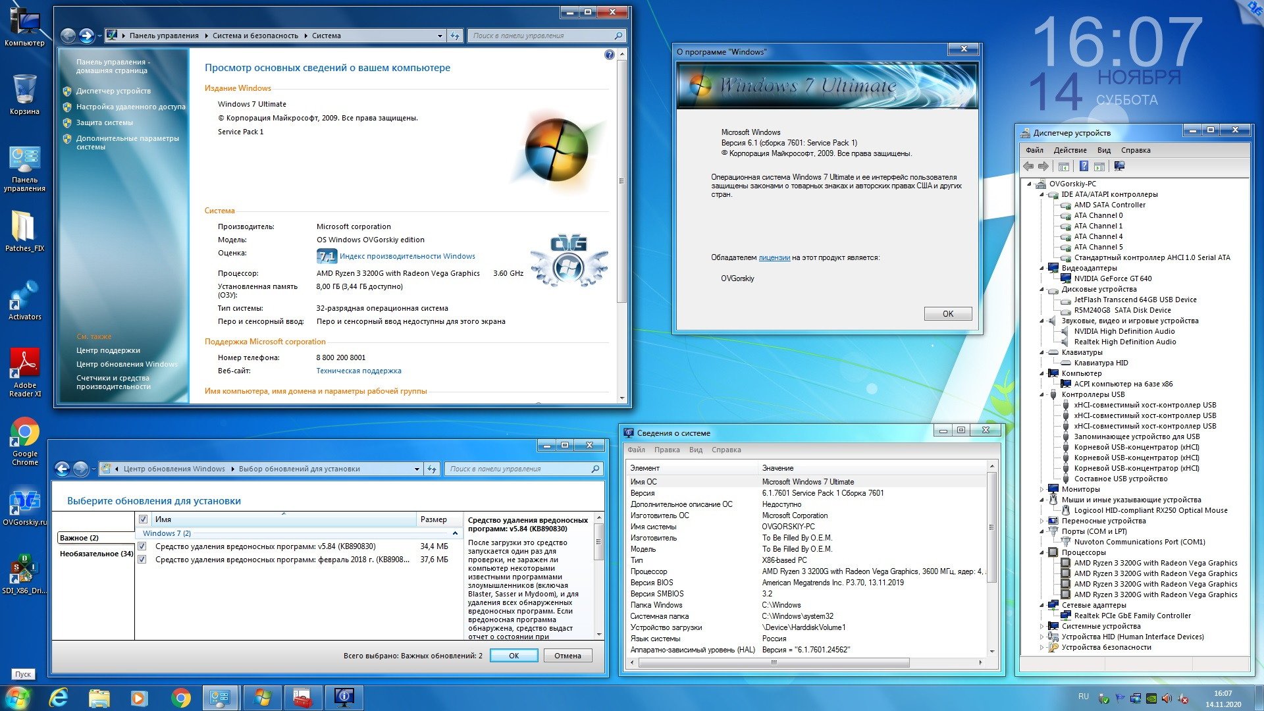Click the RU language indicator
Screen dimensions: 1264x711
point(1084,697)
